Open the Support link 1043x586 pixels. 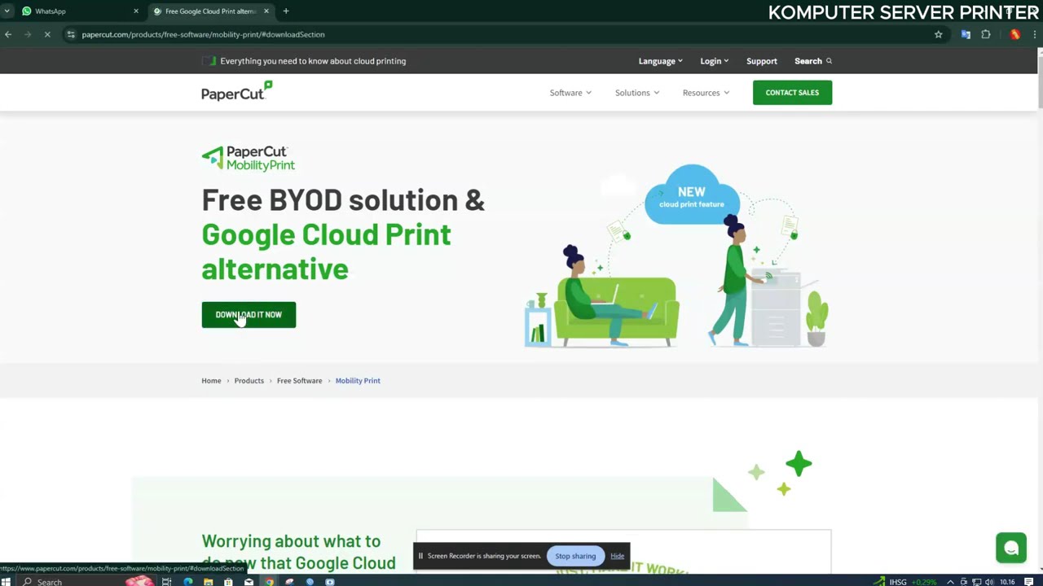point(762,61)
